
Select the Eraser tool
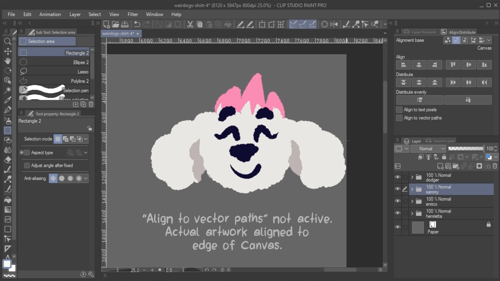pyautogui.click(x=8, y=160)
